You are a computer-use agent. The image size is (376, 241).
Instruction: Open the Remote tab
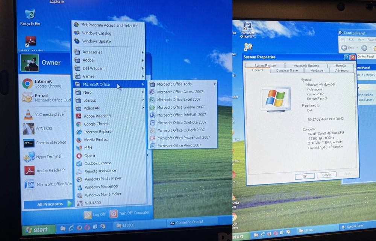(341, 65)
